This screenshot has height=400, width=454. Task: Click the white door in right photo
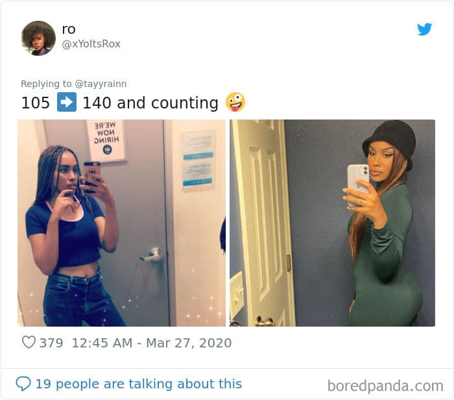pyautogui.click(x=263, y=223)
